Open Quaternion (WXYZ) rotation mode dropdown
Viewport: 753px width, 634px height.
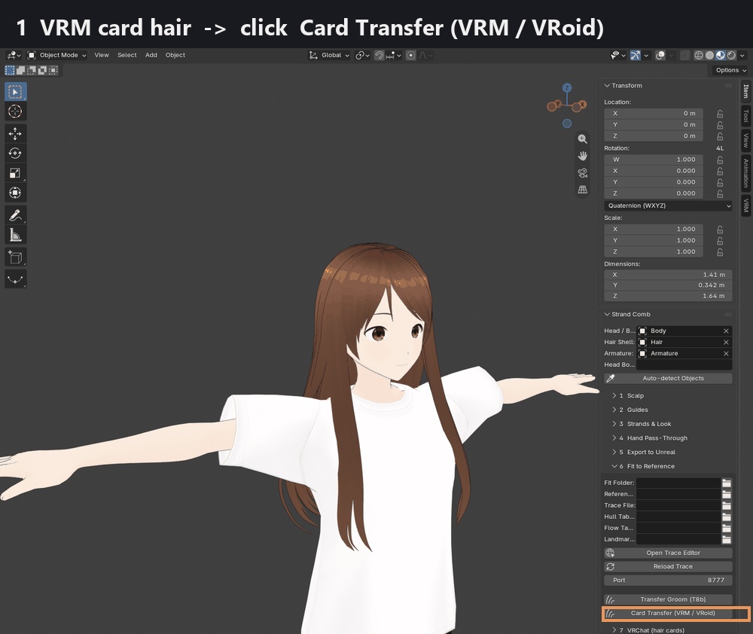point(668,206)
